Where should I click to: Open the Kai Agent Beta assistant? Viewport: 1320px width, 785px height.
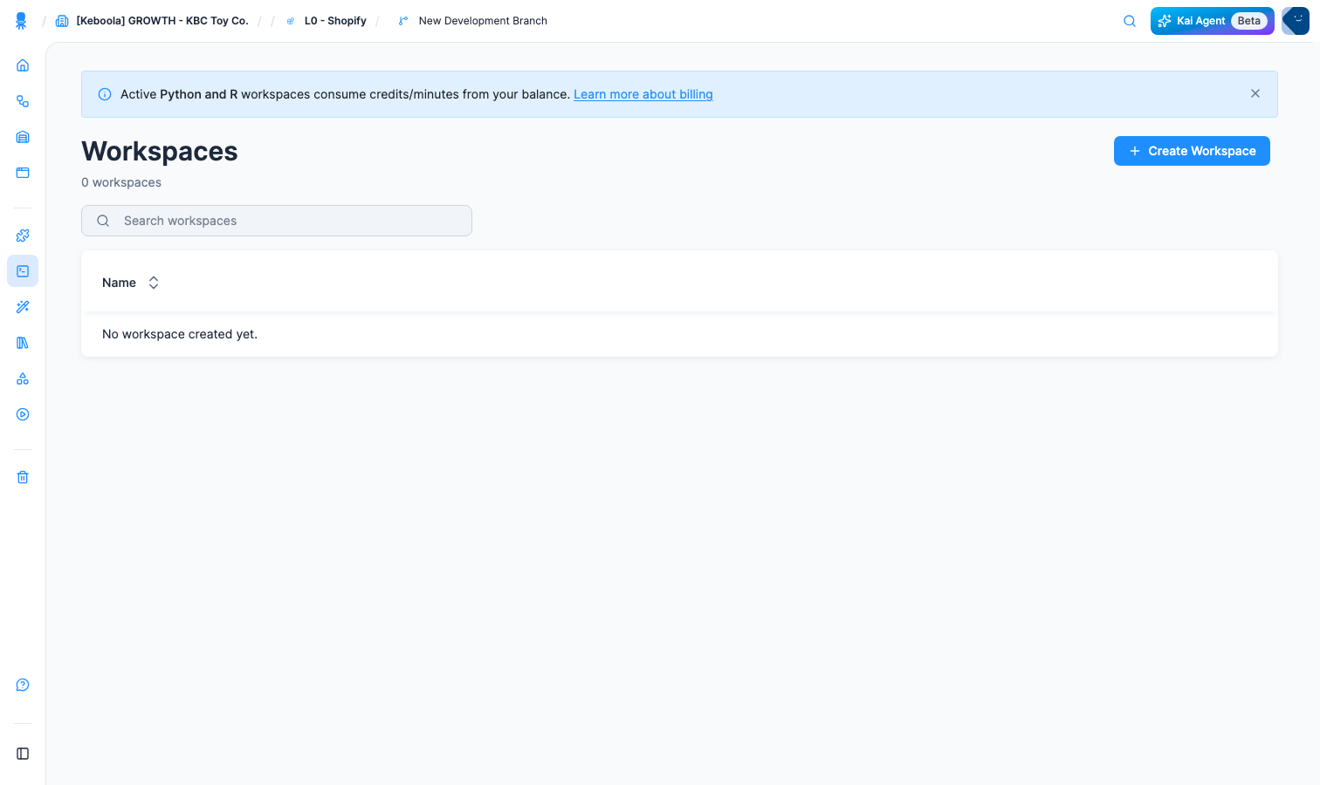click(x=1212, y=21)
